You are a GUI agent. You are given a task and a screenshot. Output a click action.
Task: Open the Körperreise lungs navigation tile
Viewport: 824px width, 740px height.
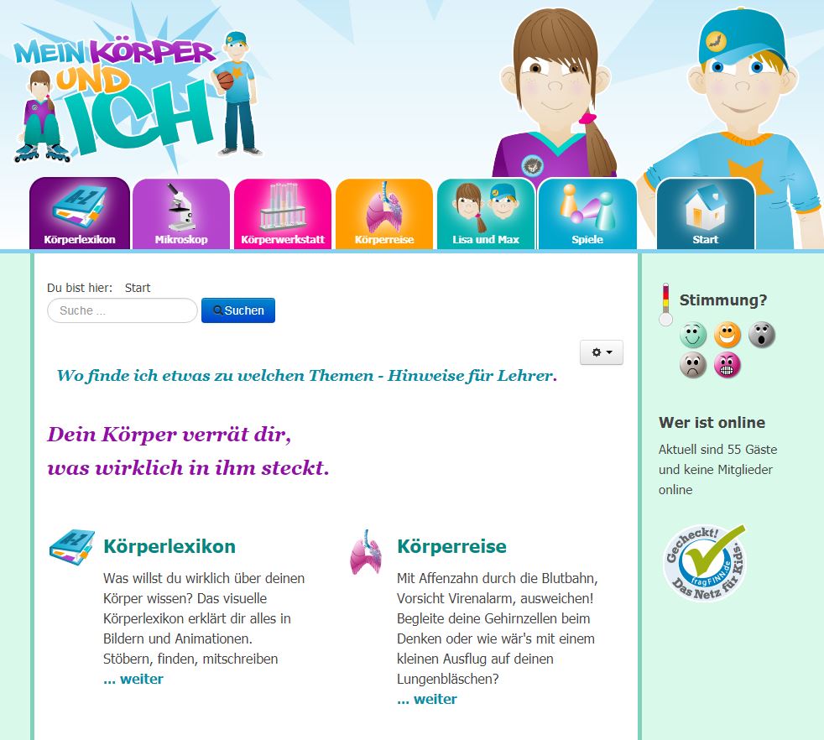(x=384, y=213)
